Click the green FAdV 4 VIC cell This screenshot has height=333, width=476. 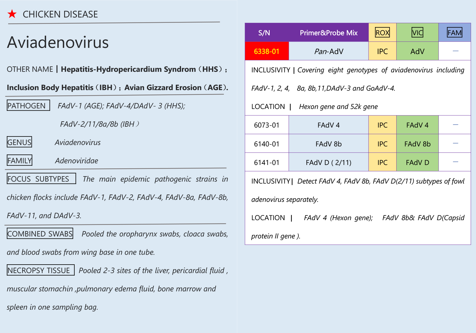point(417,125)
